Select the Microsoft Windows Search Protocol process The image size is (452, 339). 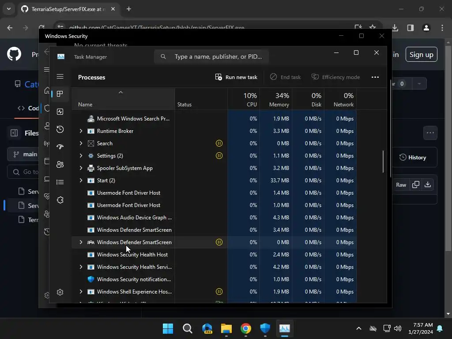[214, 118]
